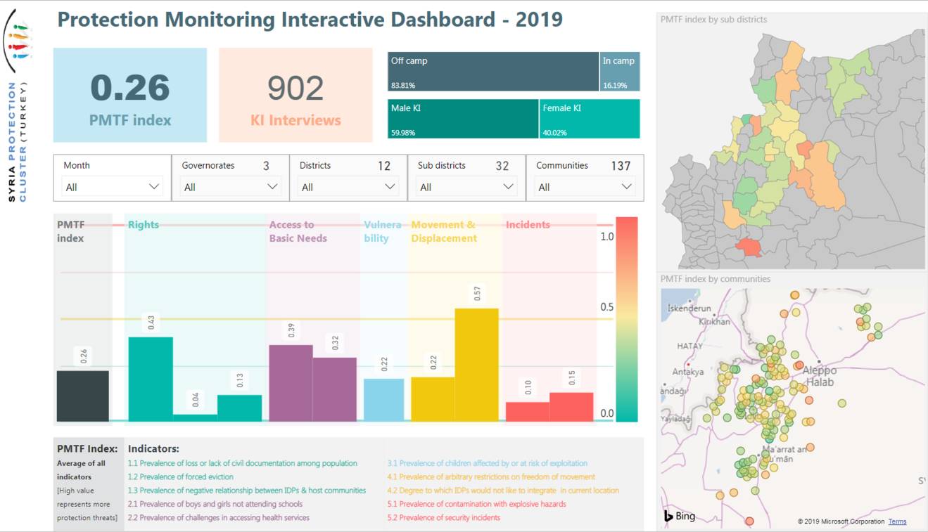Open the Governorates filter dropdown
928x532 pixels.
(x=230, y=187)
